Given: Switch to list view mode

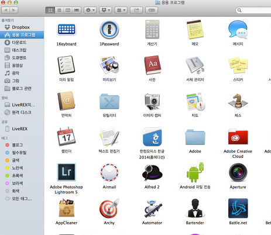Looking at the screenshot, I should click(59, 10).
